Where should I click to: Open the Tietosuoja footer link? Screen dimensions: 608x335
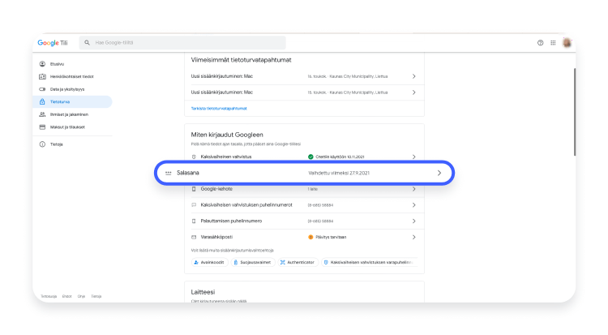(49, 297)
